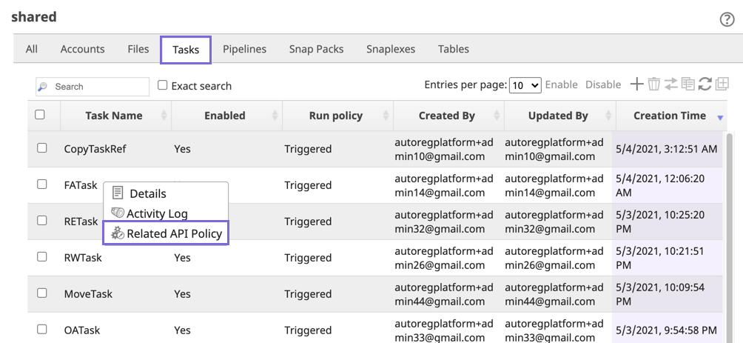Image resolution: width=743 pixels, height=343 pixels.
Task: Open the FATask task name
Action: click(x=81, y=185)
